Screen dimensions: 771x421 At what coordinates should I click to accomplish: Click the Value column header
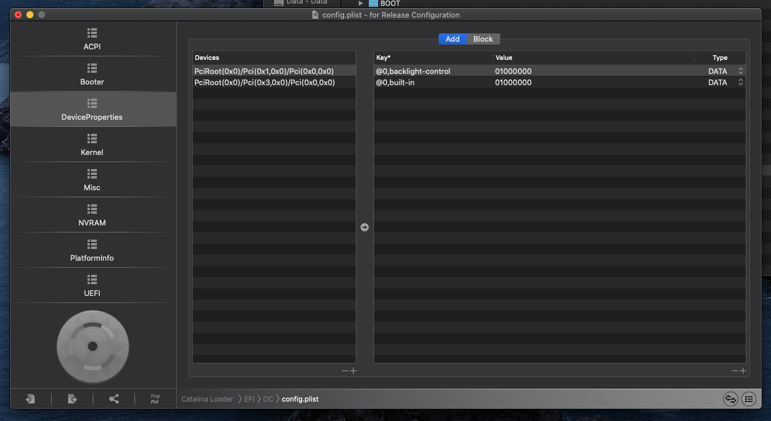coord(594,58)
